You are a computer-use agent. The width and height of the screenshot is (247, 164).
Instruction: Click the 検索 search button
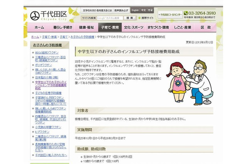(130, 18)
